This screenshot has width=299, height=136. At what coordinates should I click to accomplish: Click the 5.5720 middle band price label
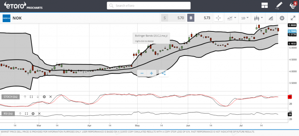(292, 34)
